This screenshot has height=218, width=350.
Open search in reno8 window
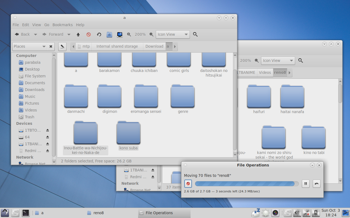(x=301, y=60)
